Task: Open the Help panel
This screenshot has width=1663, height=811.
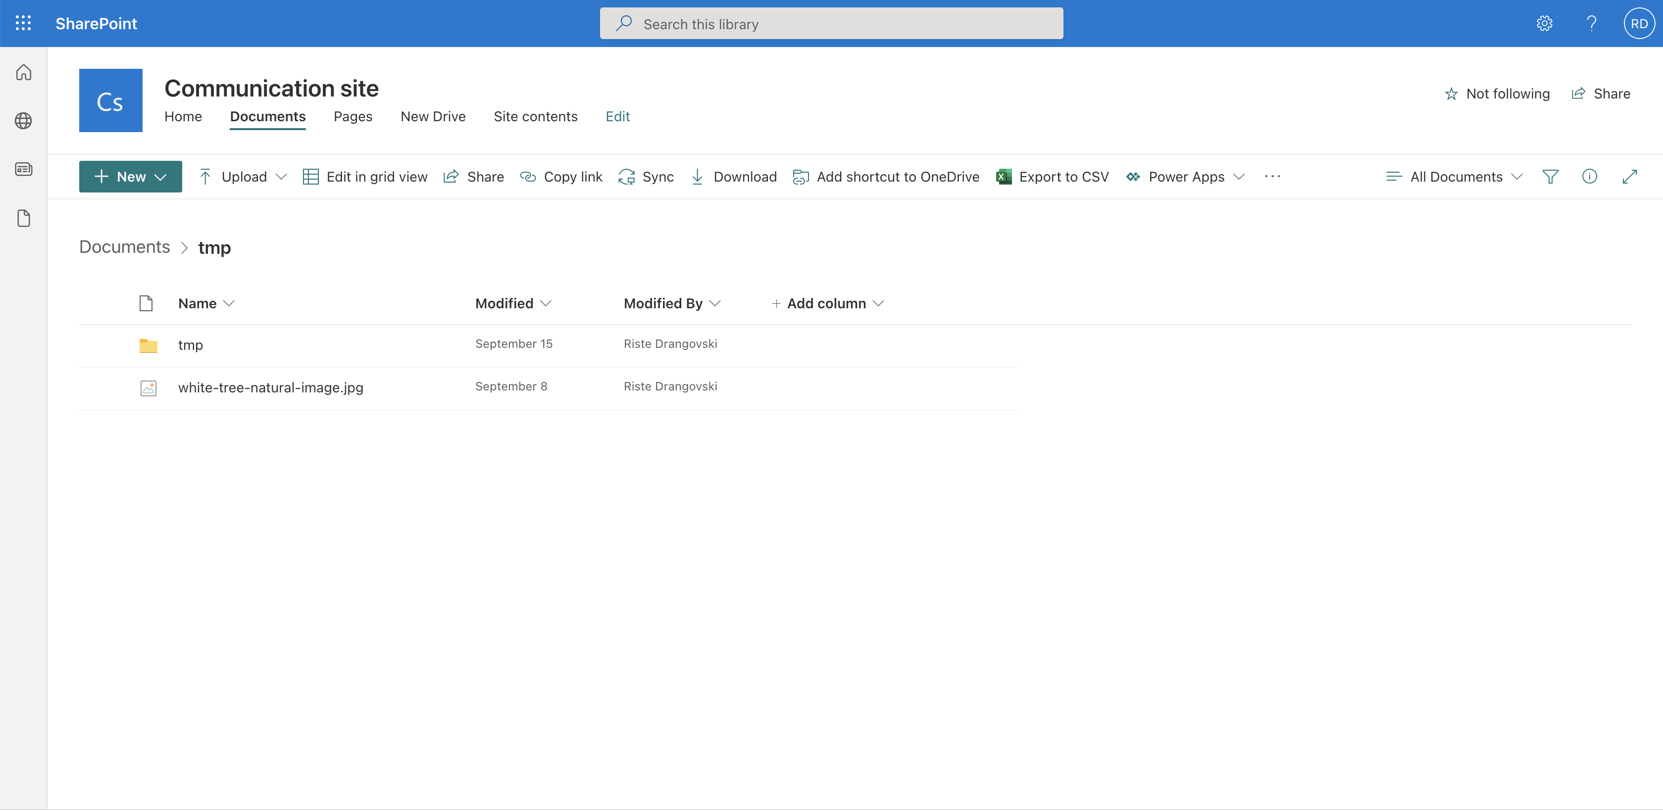Action: pos(1592,23)
